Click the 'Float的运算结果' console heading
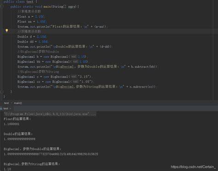Image resolution: width=218 pixels, height=171 pixels. tap(17, 119)
